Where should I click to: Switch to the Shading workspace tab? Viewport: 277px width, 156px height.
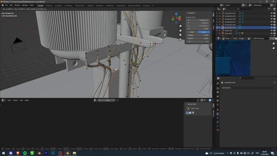pos(90,6)
